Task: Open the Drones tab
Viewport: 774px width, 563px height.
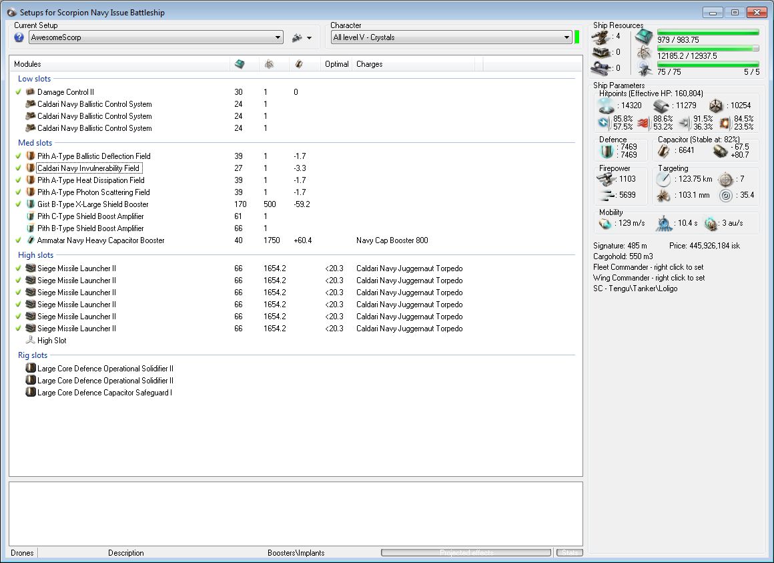Action: (22, 553)
